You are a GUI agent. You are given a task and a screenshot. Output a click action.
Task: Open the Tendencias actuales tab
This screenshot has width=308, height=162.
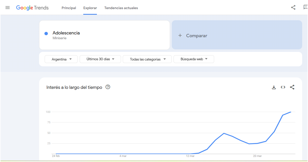point(121,8)
